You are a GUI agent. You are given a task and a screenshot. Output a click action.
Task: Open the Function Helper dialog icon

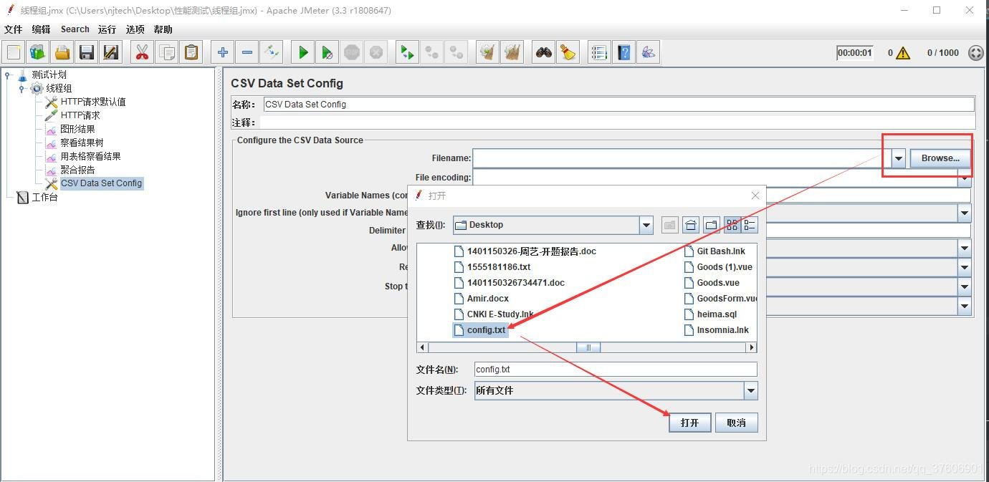(600, 52)
